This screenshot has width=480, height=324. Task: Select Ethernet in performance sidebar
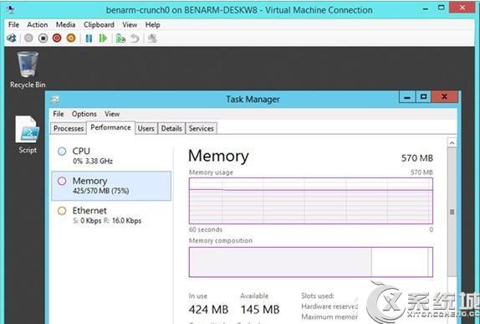[111, 215]
